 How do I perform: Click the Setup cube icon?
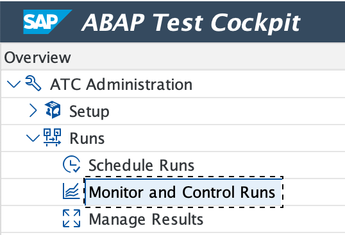[53, 110]
